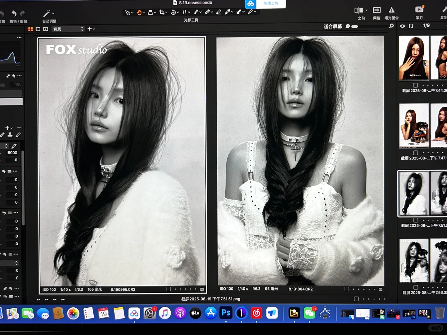Select the Heal bandage tool
This screenshot has width=447, height=335.
[x=207, y=12]
